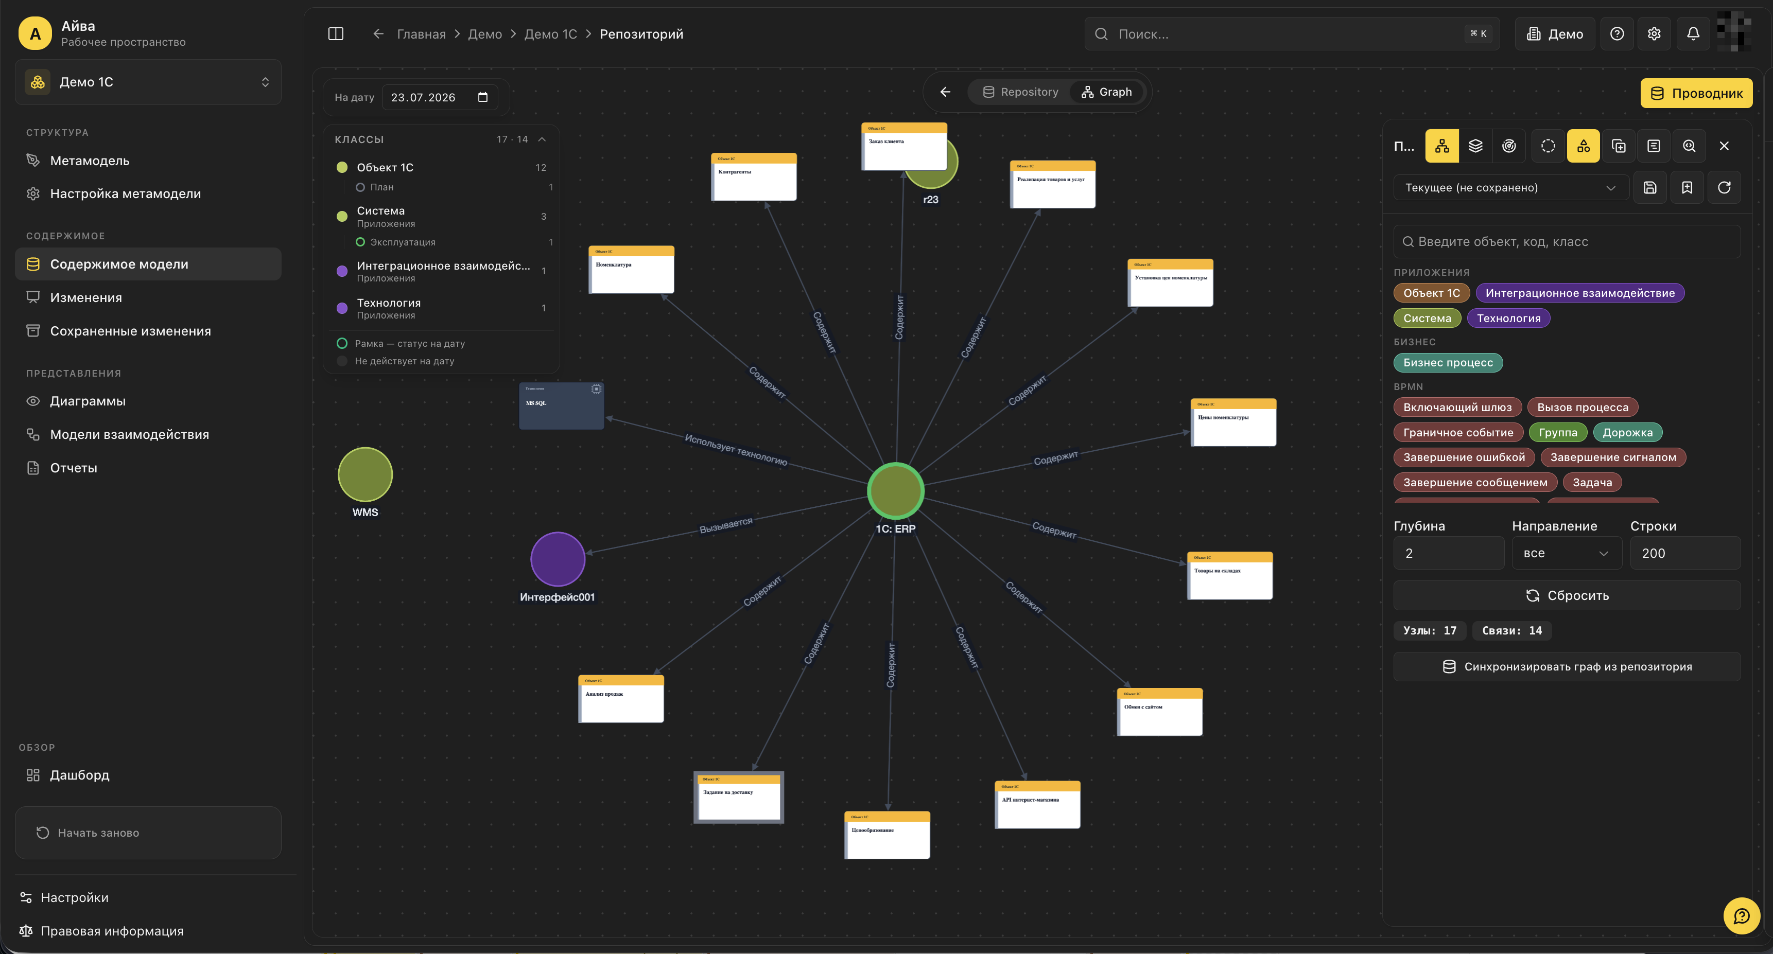Open the Демо 1С breadcrumb link
This screenshot has height=954, width=1773.
[551, 34]
